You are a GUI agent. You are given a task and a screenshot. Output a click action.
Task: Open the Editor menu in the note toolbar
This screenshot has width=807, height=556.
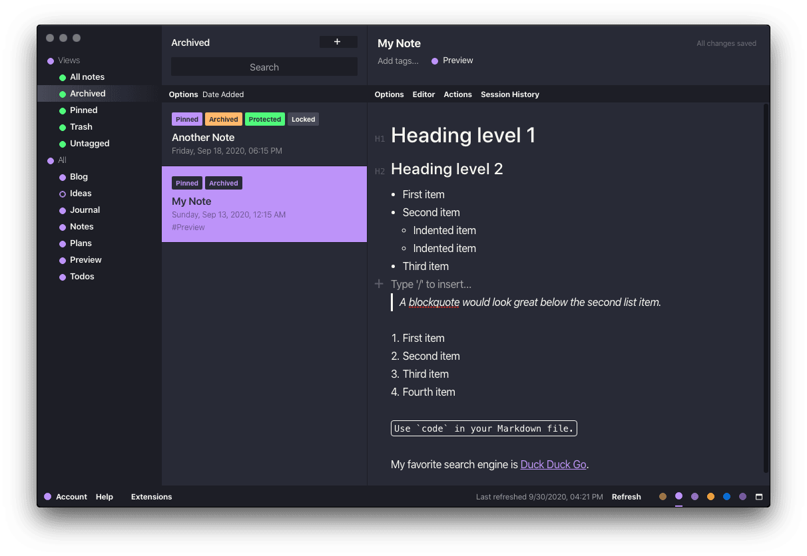point(423,94)
